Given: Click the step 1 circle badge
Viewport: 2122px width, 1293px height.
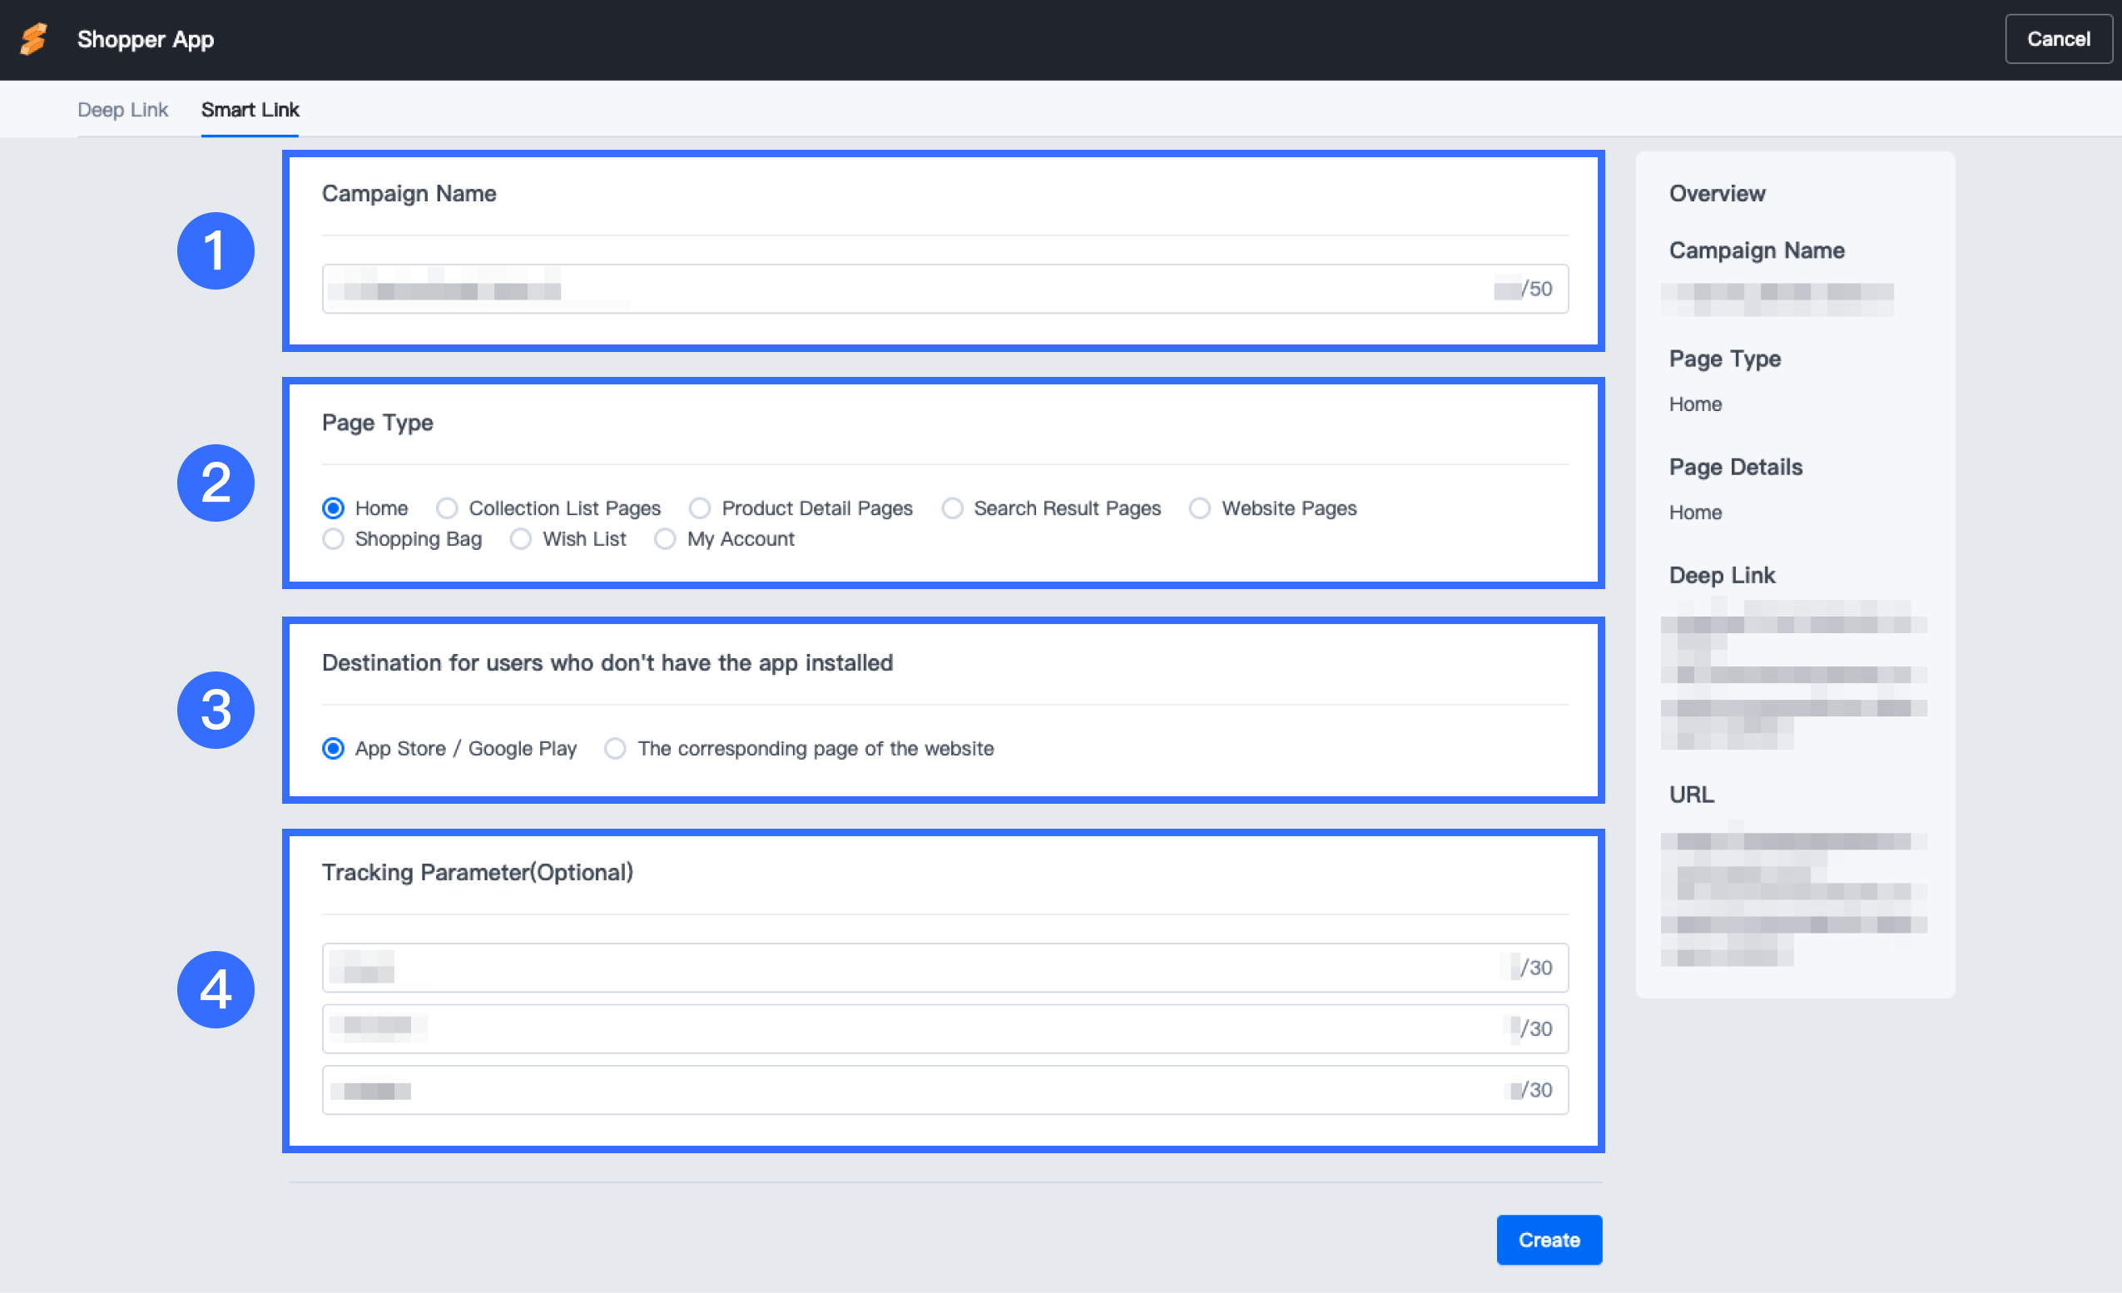Looking at the screenshot, I should pos(216,250).
